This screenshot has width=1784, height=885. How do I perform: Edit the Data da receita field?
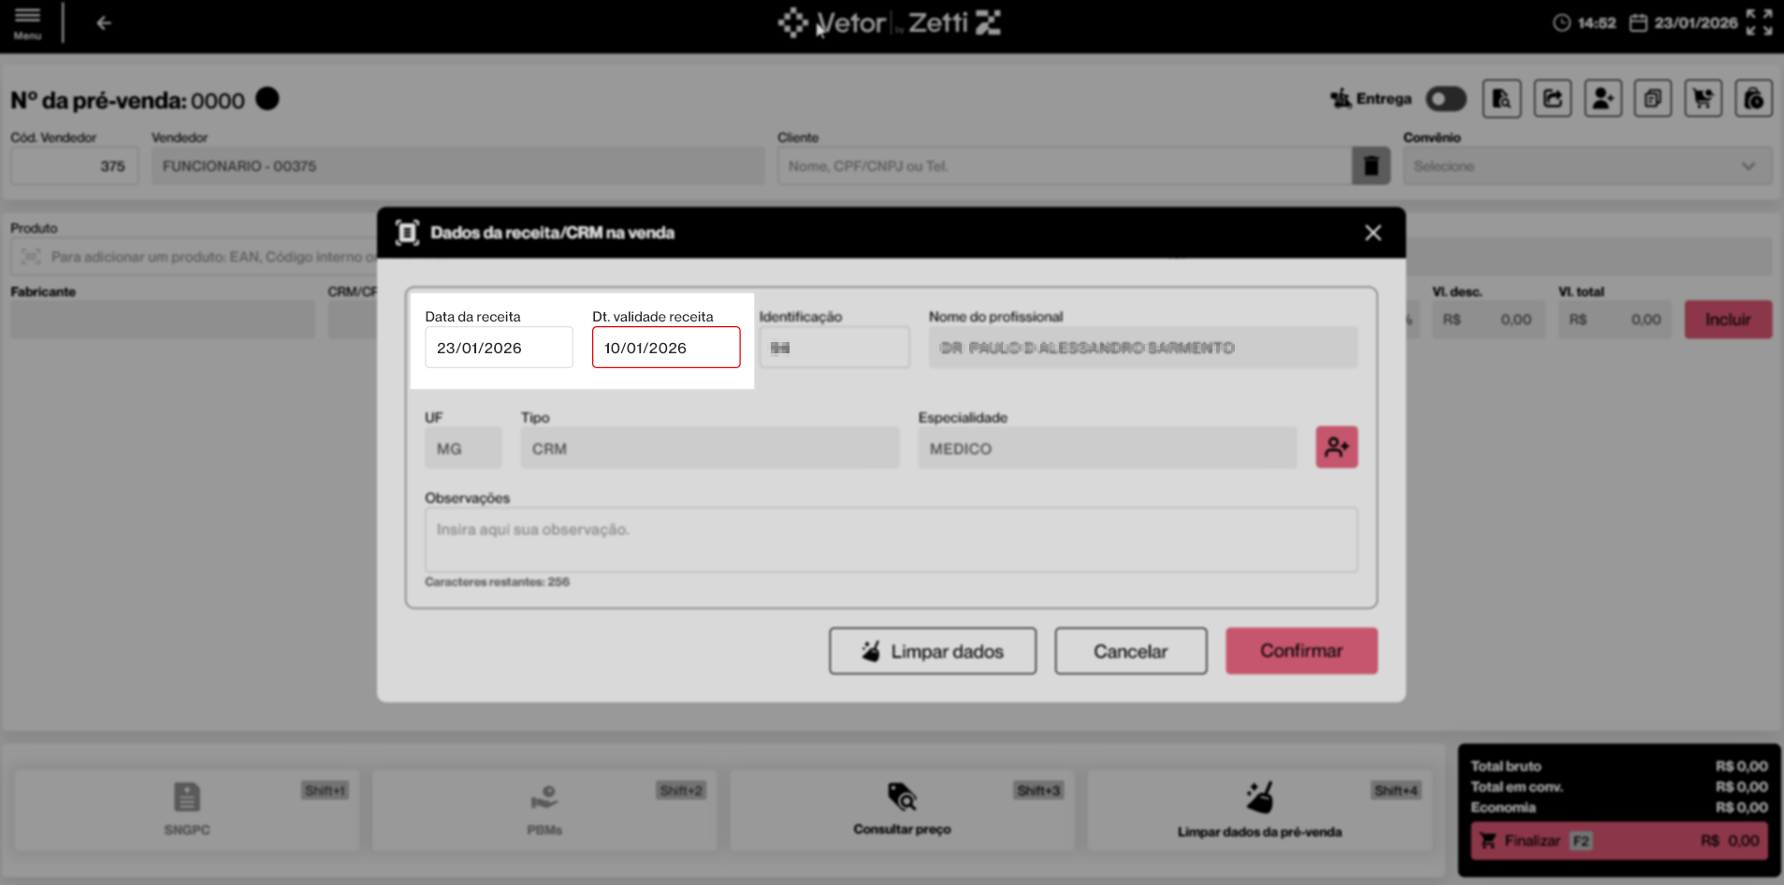click(x=499, y=348)
